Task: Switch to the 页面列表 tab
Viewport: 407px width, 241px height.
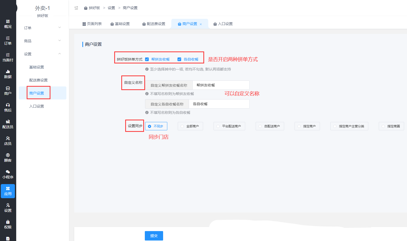Action: pyautogui.click(x=92, y=24)
